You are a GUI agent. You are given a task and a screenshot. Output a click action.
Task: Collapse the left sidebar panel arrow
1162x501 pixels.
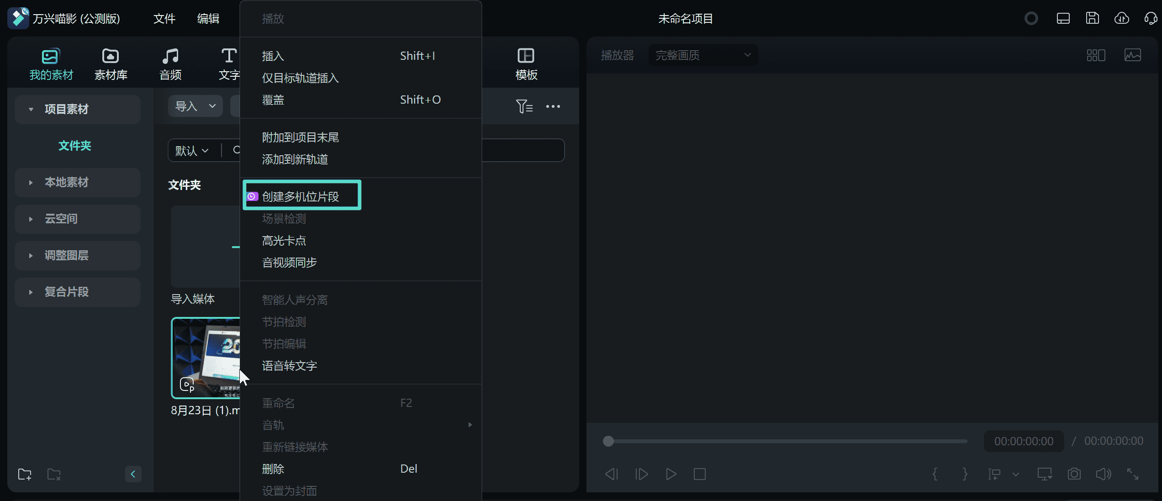[133, 474]
